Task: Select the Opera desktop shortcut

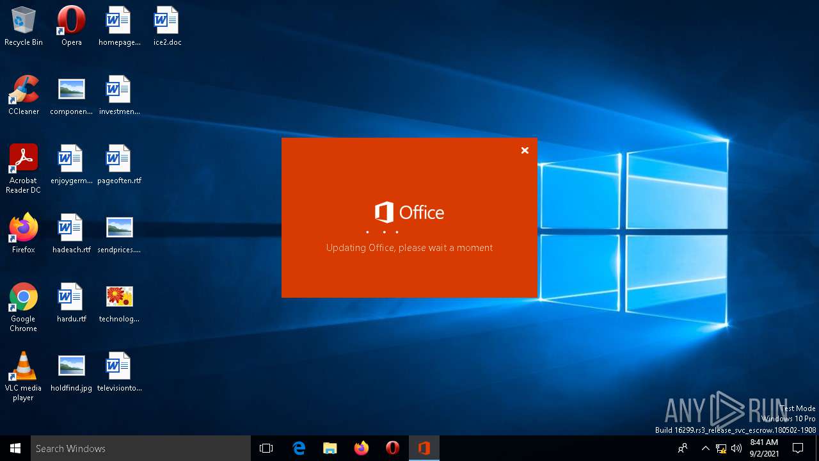Action: pyautogui.click(x=72, y=26)
